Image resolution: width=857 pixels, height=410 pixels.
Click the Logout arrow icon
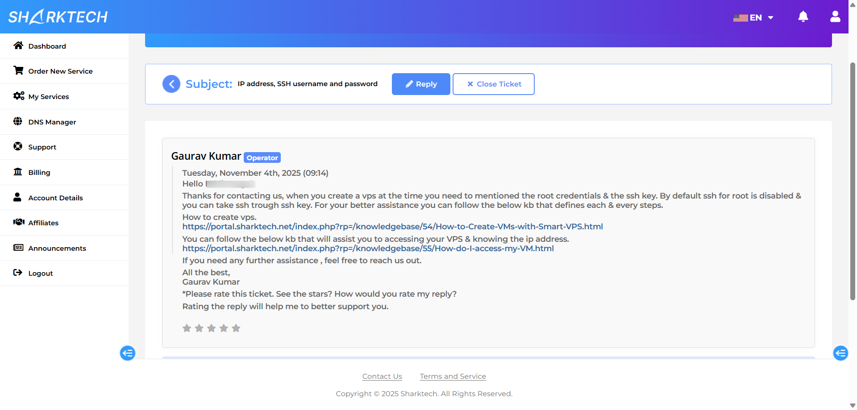18,273
